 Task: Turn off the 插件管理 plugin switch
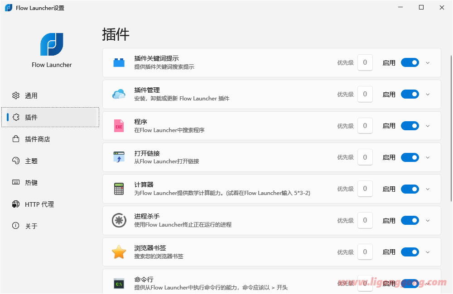(410, 95)
